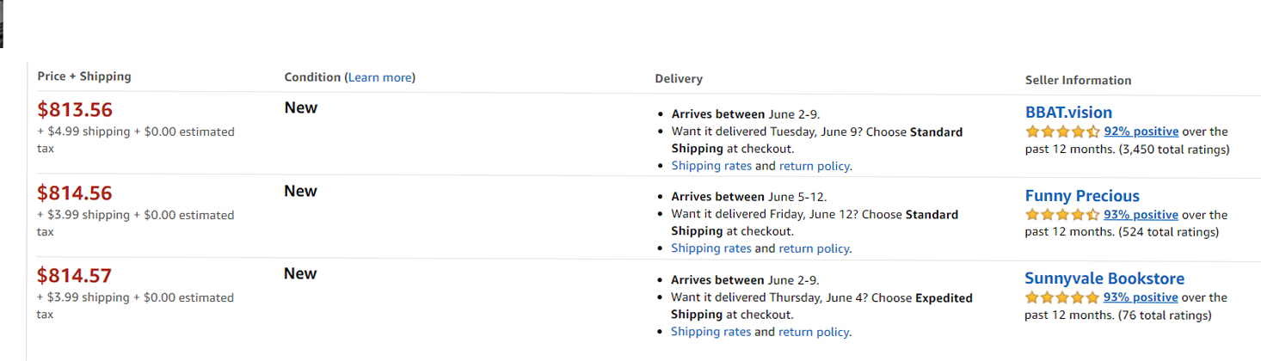The width and height of the screenshot is (1261, 361).
Task: Open Shipping rates for the $814.57 offer
Action: pyautogui.click(x=711, y=332)
